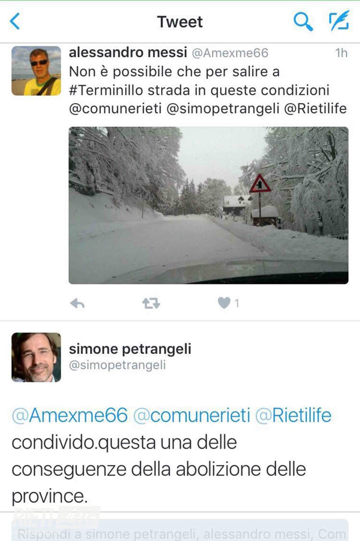Screen dimensions: 360x541
Task: Like the tweet with heart icon
Action: [225, 303]
